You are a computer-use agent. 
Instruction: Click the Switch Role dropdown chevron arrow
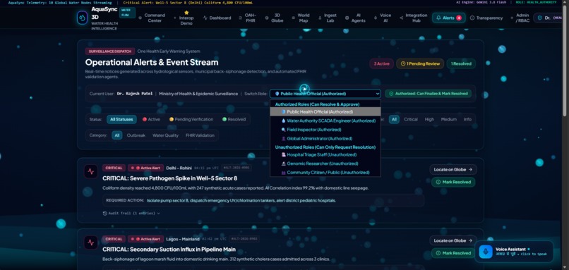[x=378, y=94]
